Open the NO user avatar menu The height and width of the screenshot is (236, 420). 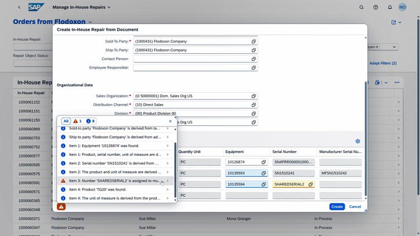pos(402,7)
